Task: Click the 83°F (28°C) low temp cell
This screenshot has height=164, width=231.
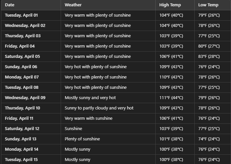Action: (x=209, y=57)
